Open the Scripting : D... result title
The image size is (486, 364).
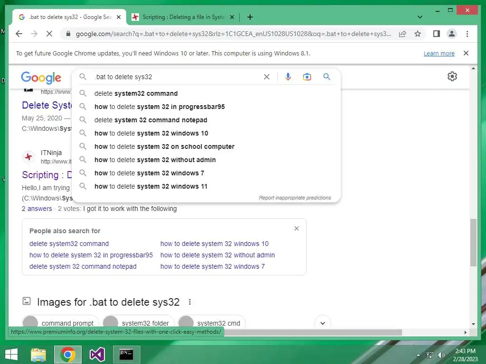coord(47,175)
